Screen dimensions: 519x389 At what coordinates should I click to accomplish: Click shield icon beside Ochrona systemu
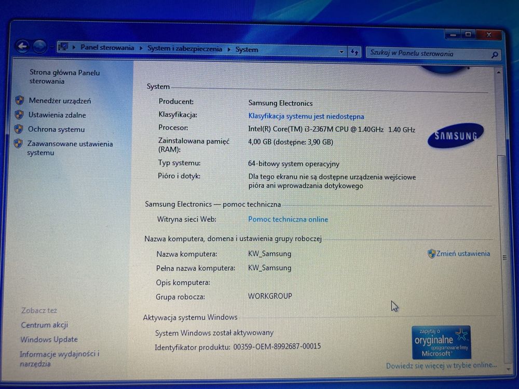[x=19, y=129]
